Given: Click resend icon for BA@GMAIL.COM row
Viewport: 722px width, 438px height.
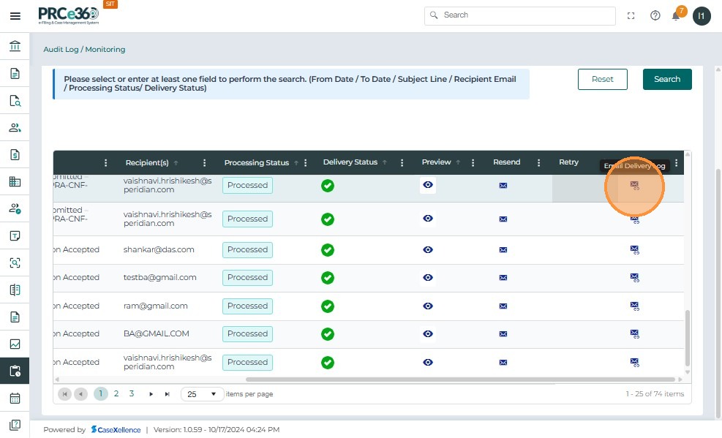Looking at the screenshot, I should pyautogui.click(x=503, y=334).
